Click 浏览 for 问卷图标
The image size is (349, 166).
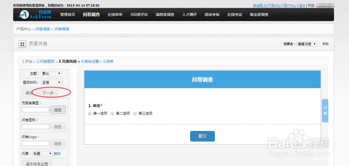58,127
